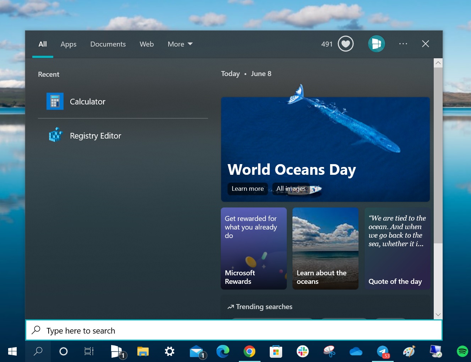Launch Registry Editor from recent items
This screenshot has height=362, width=471.
tap(95, 136)
